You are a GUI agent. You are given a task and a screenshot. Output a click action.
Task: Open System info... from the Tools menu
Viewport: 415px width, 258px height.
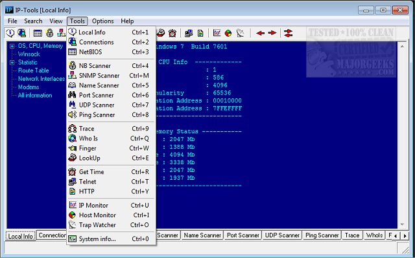point(111,239)
